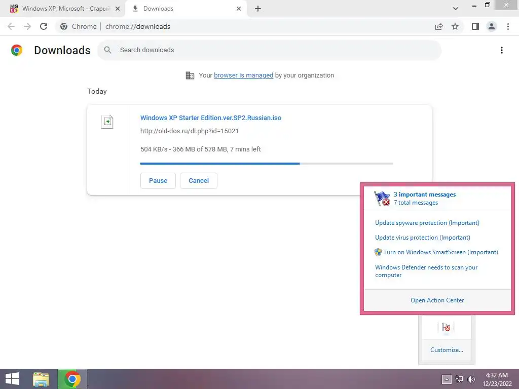
Task: Click the browser back arrow
Action: [x=11, y=26]
